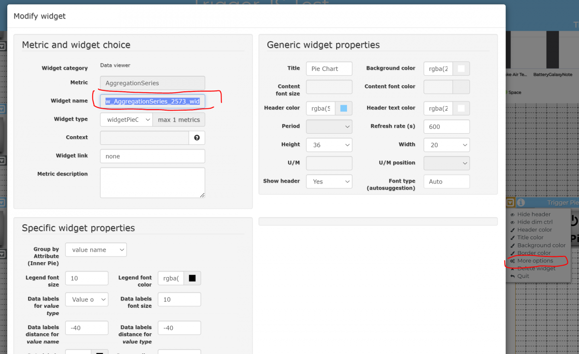Screen dimensions: 579x354
Task: Click the Quit return-arrow icon
Action: 512,276
